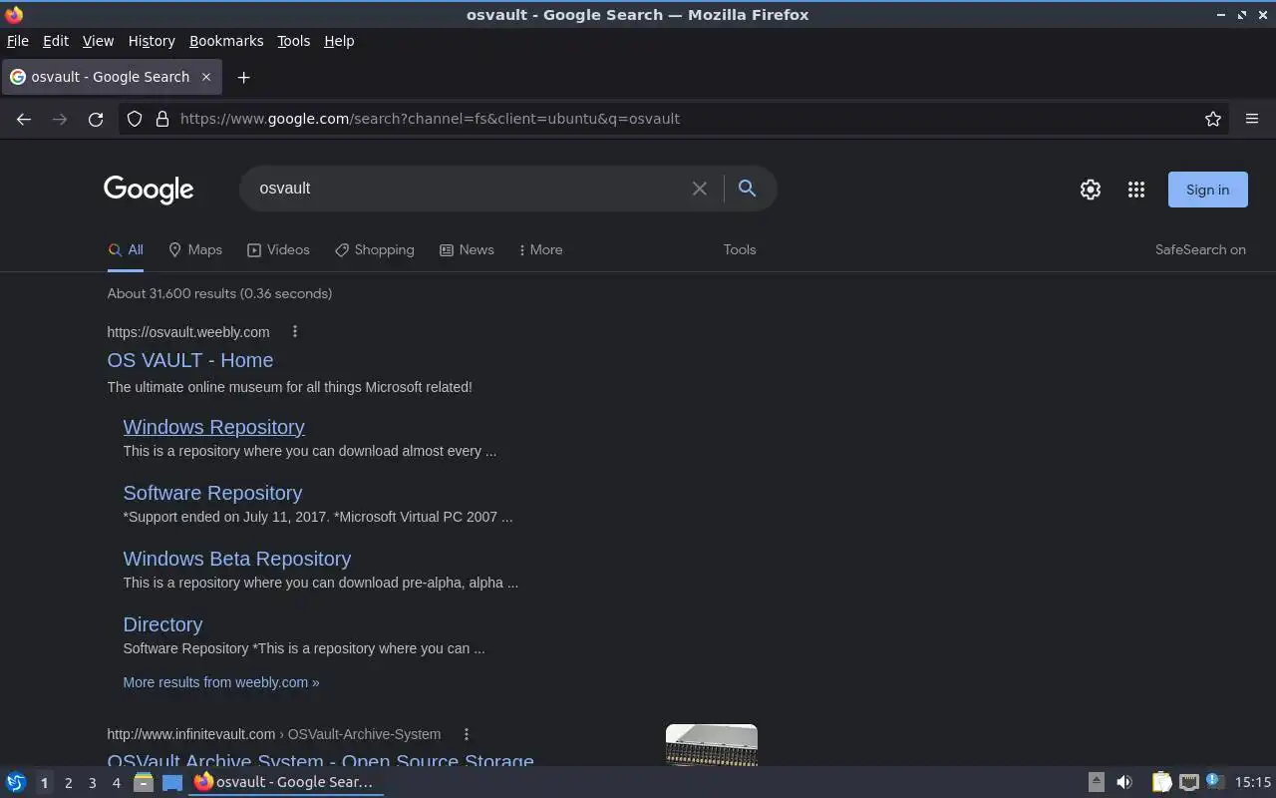Submit search with magnifier icon
The image size is (1276, 798).
tap(747, 188)
